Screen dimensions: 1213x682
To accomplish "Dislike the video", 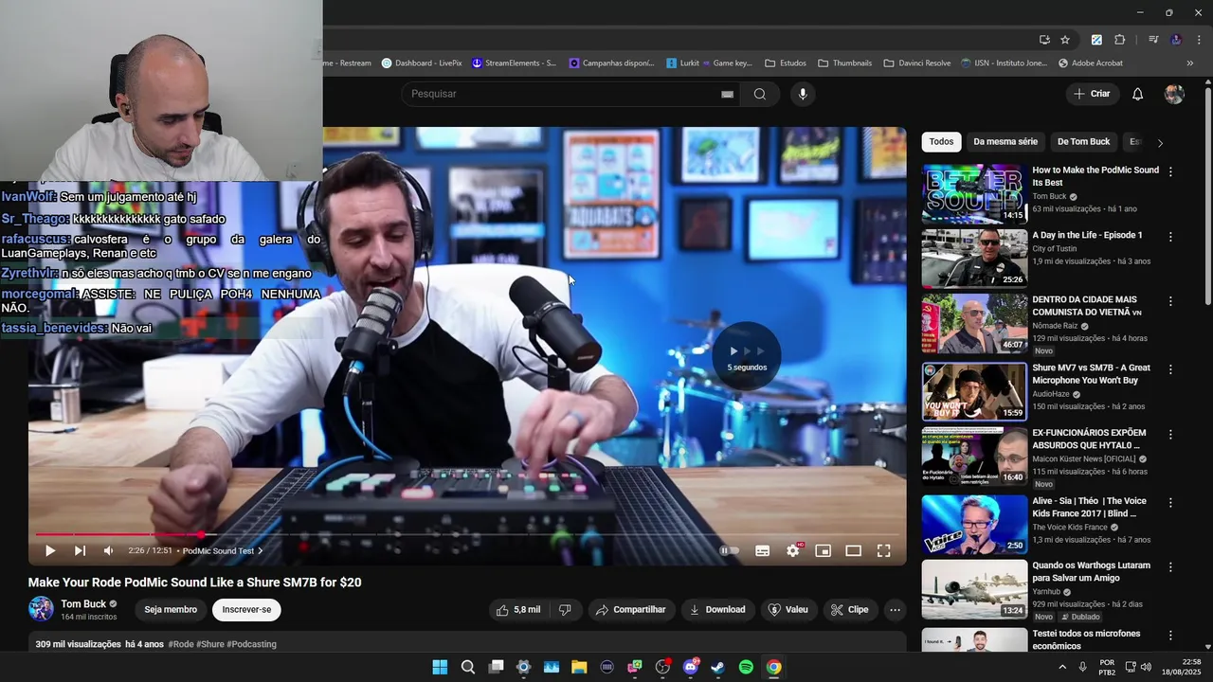I will (565, 609).
